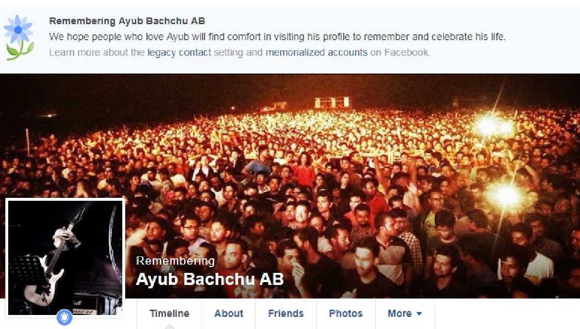Click the small arrow beside More

pyautogui.click(x=419, y=314)
